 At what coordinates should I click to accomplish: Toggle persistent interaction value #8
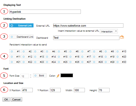[97, 51]
